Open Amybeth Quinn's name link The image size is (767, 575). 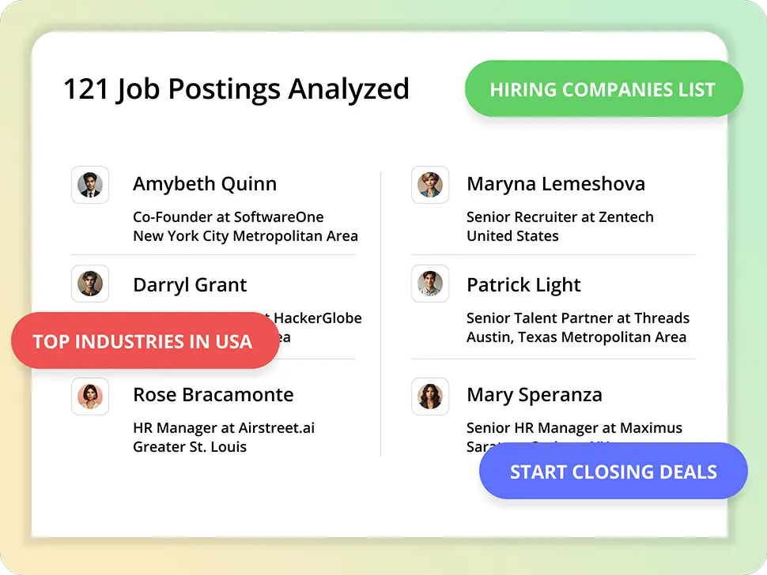[x=205, y=184]
